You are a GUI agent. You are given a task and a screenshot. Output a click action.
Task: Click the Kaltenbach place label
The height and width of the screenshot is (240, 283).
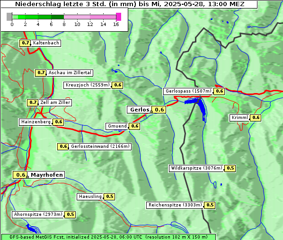point(46,43)
